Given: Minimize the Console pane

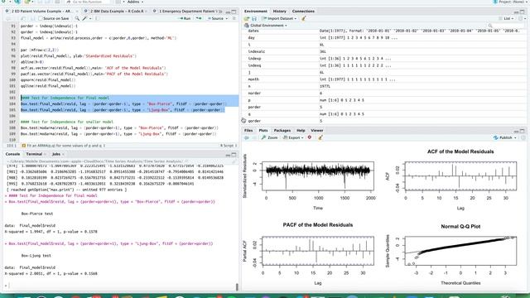Looking at the screenshot, I should point(229,155).
